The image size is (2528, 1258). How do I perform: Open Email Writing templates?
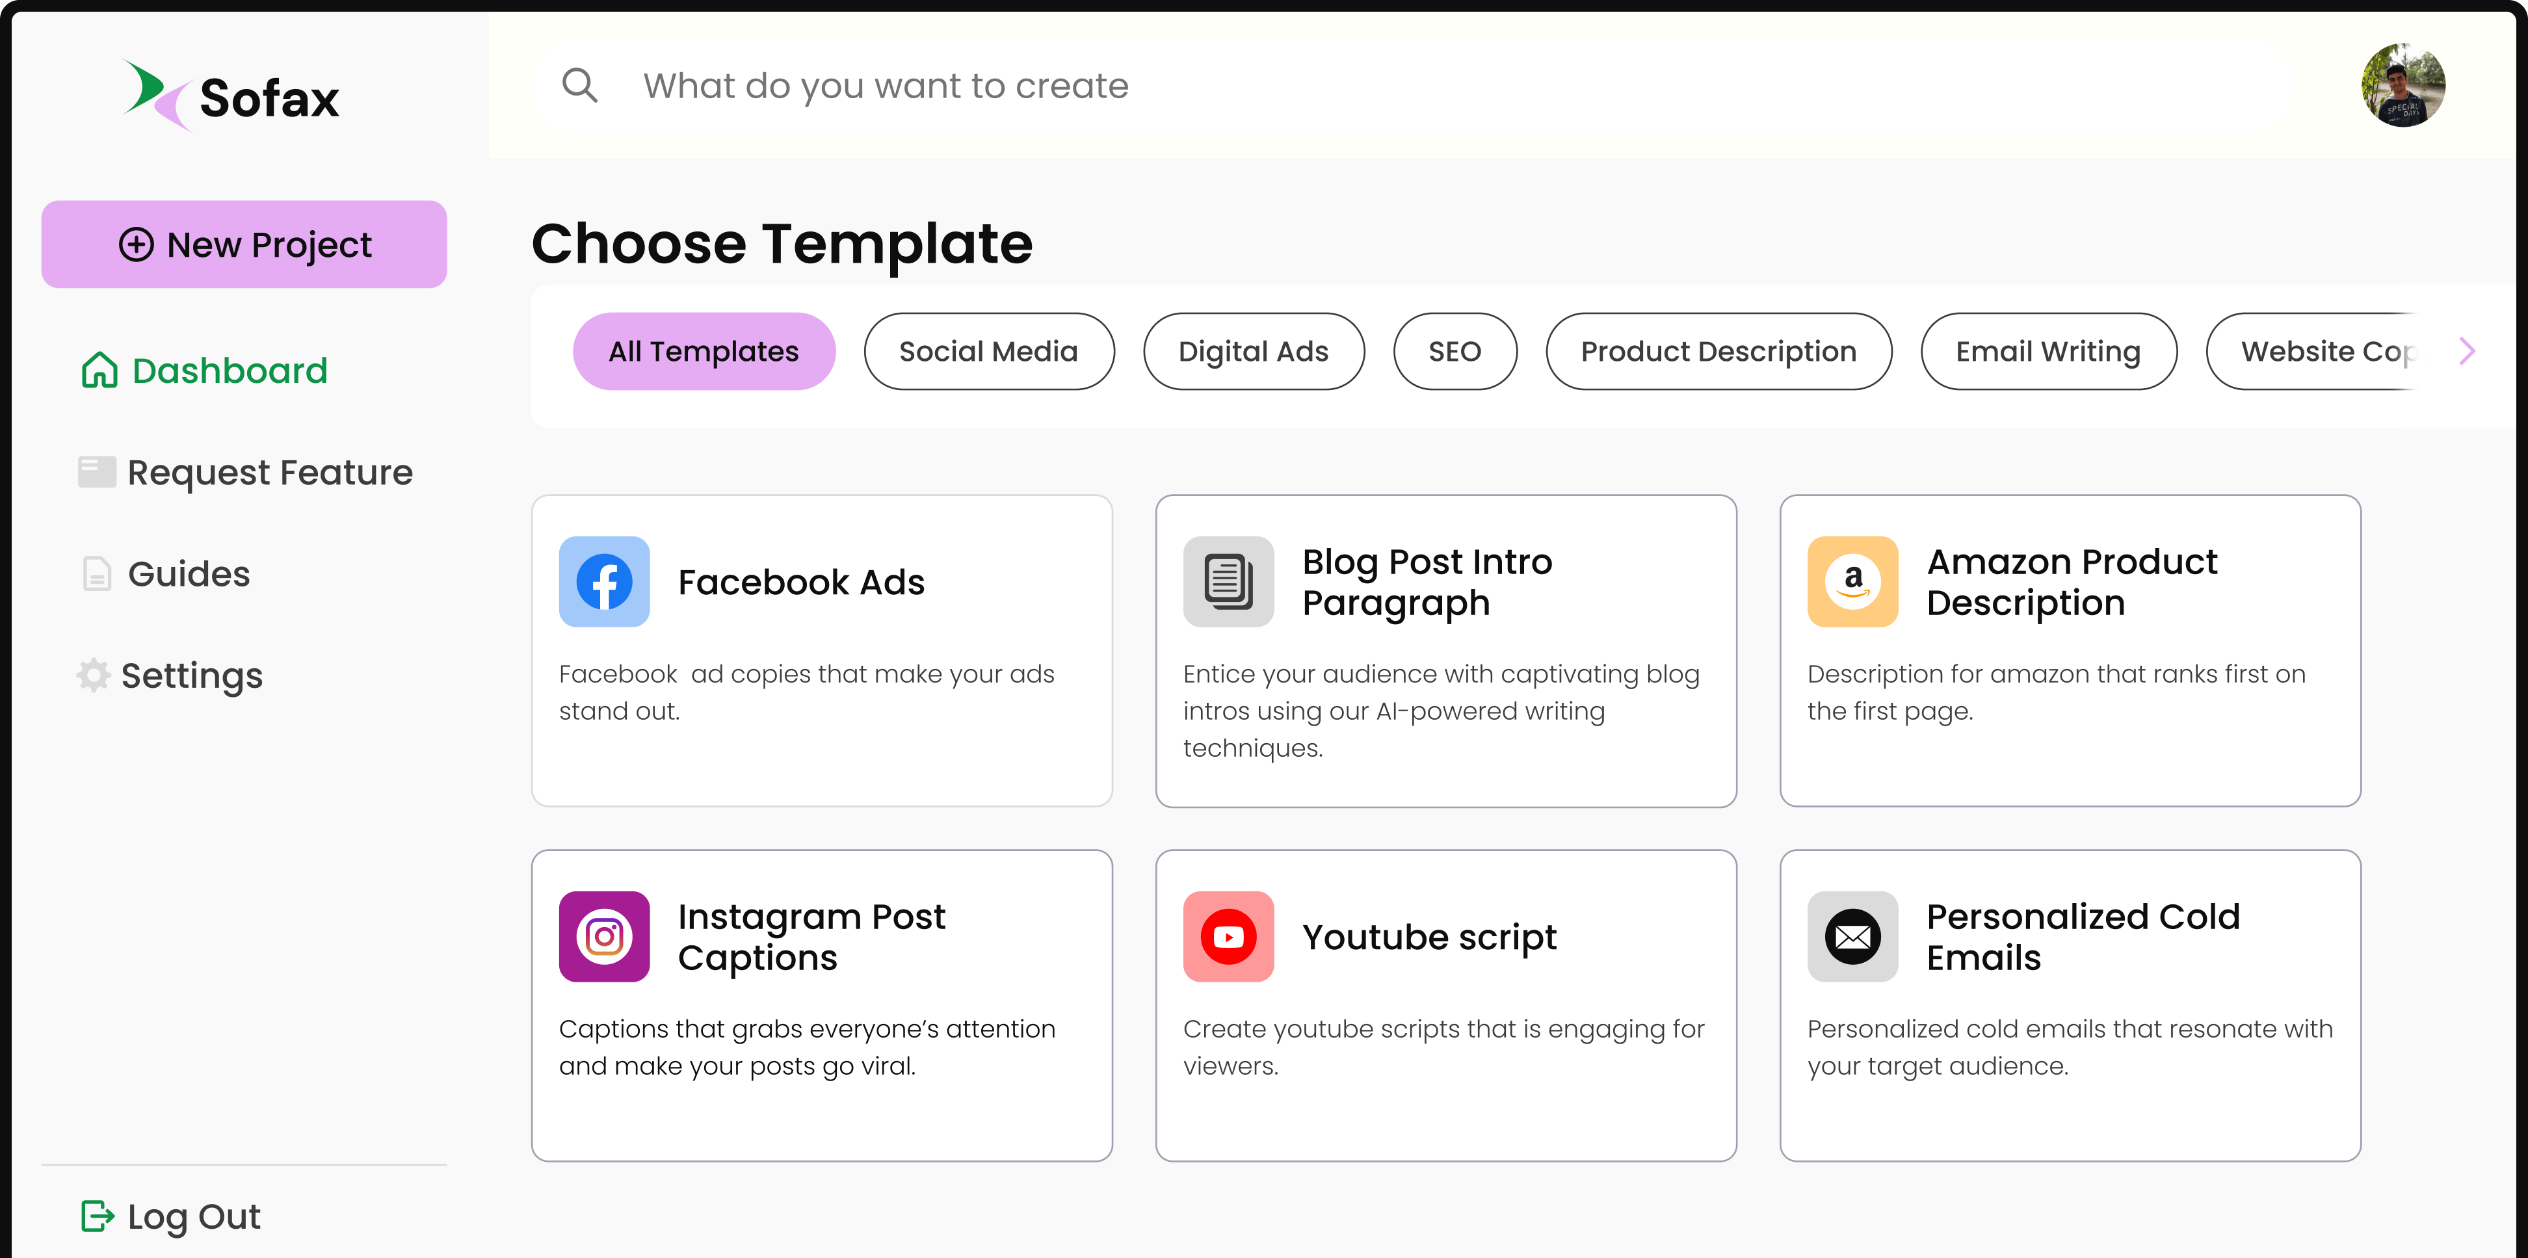click(x=2048, y=351)
